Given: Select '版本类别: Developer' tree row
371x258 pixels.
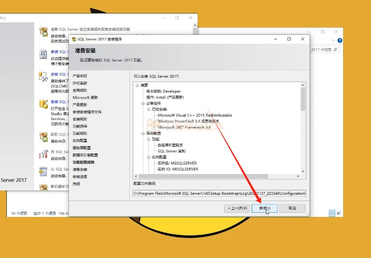Looking at the screenshot, I should (x=164, y=91).
